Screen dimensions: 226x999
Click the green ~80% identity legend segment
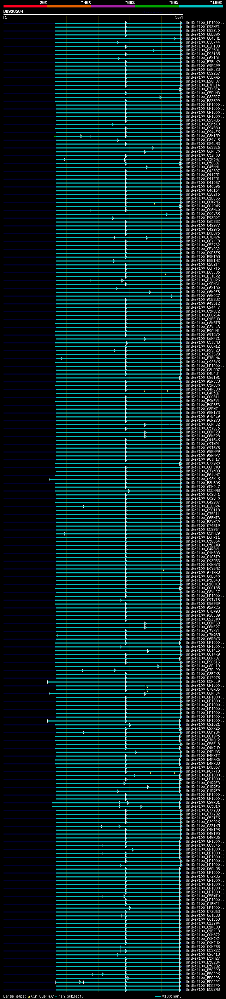pyautogui.click(x=157, y=6)
